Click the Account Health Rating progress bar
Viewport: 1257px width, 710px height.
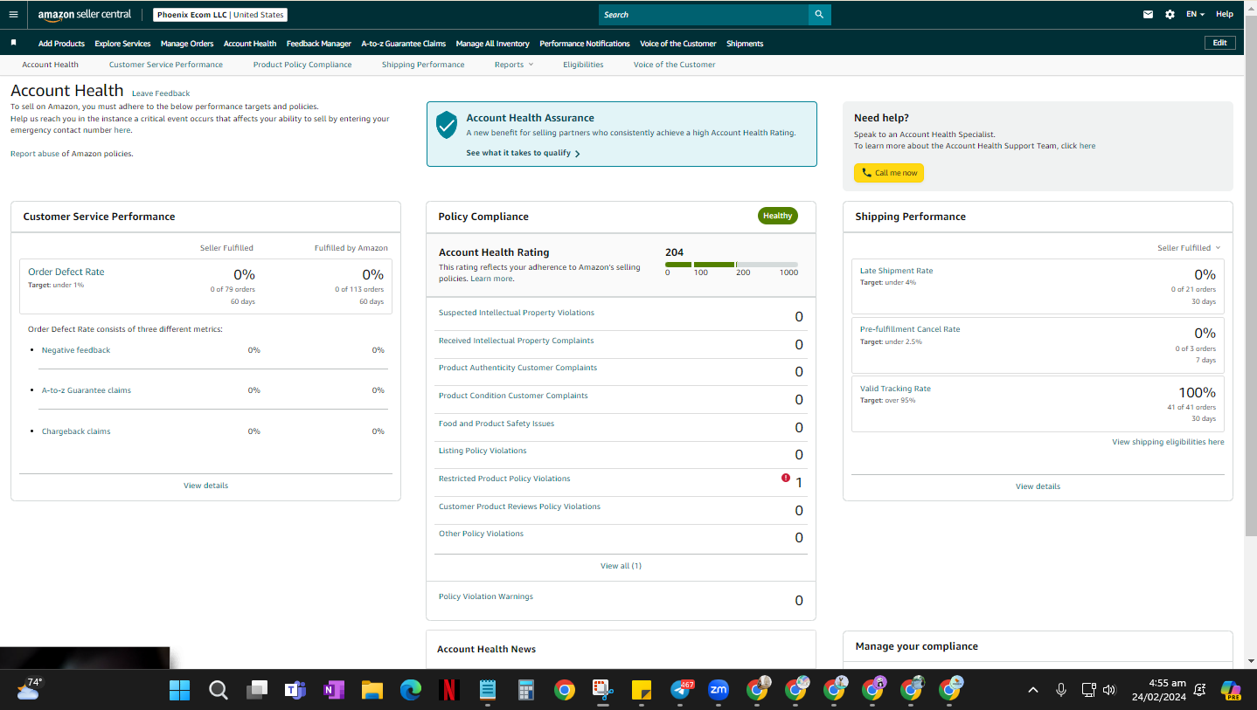pyautogui.click(x=732, y=265)
